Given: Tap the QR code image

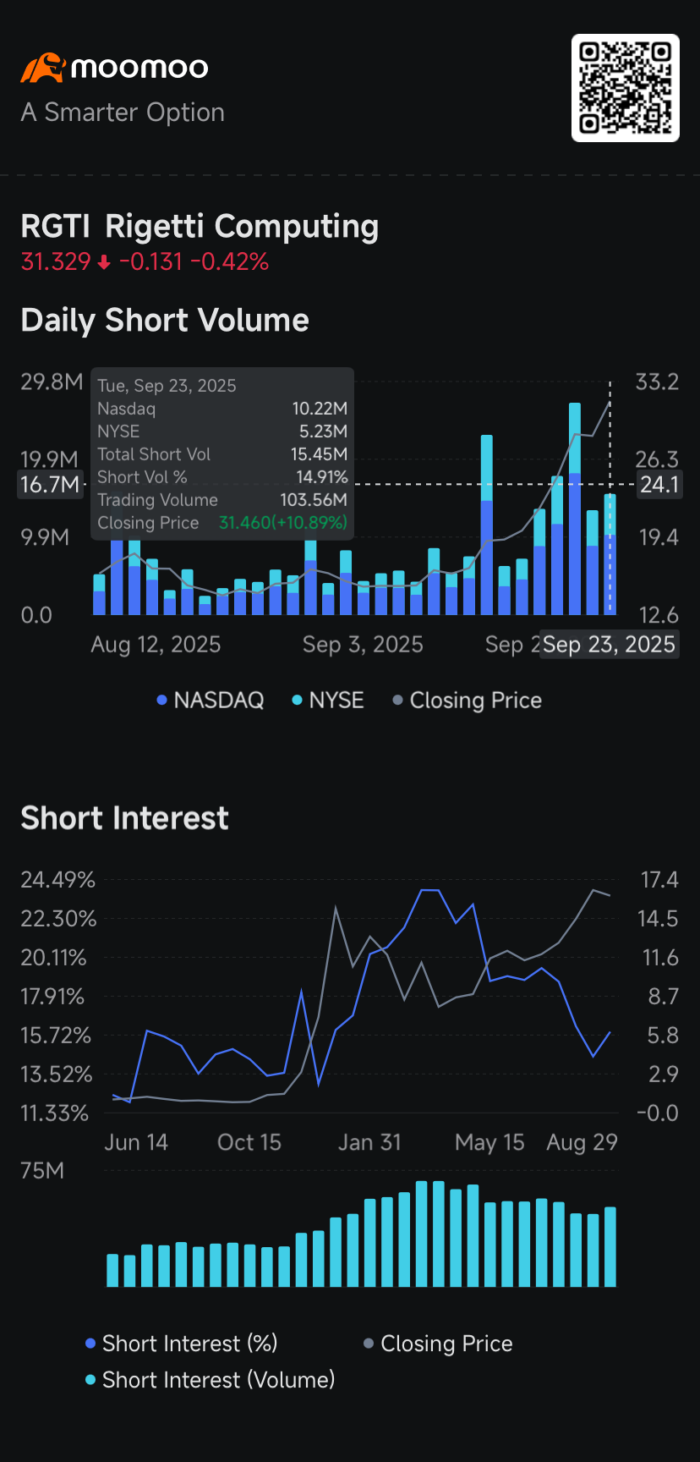Looking at the screenshot, I should [626, 88].
